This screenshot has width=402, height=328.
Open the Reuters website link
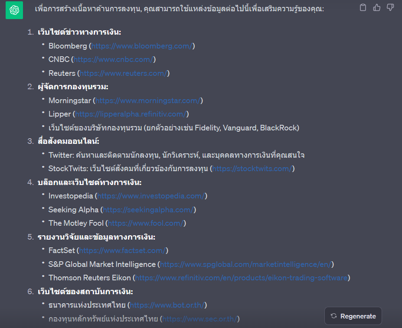(x=123, y=73)
